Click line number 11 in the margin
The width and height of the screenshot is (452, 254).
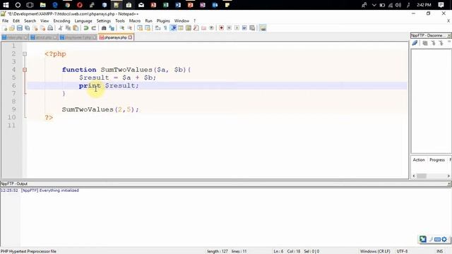pos(11,126)
